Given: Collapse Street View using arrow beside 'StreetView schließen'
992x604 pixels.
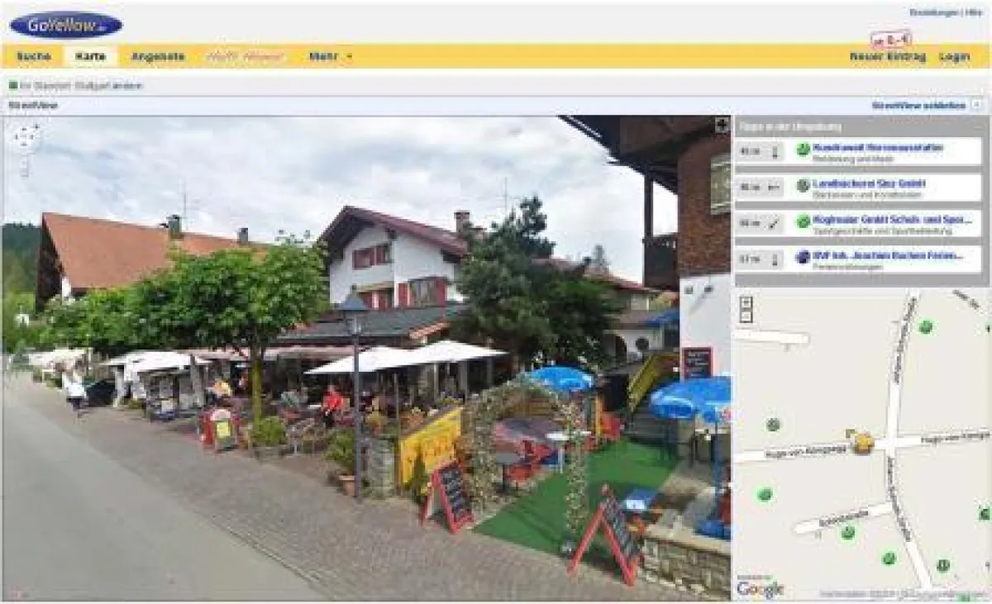Looking at the screenshot, I should click(x=977, y=106).
